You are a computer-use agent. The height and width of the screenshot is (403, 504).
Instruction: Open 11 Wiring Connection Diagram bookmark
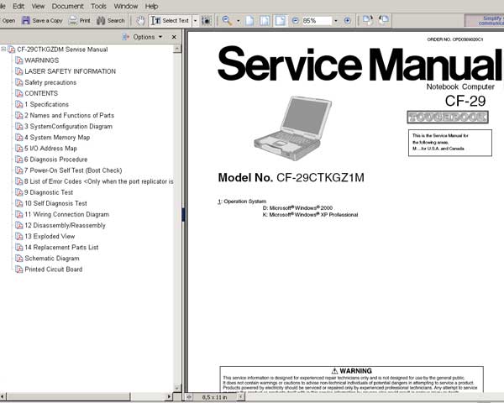tap(67, 214)
